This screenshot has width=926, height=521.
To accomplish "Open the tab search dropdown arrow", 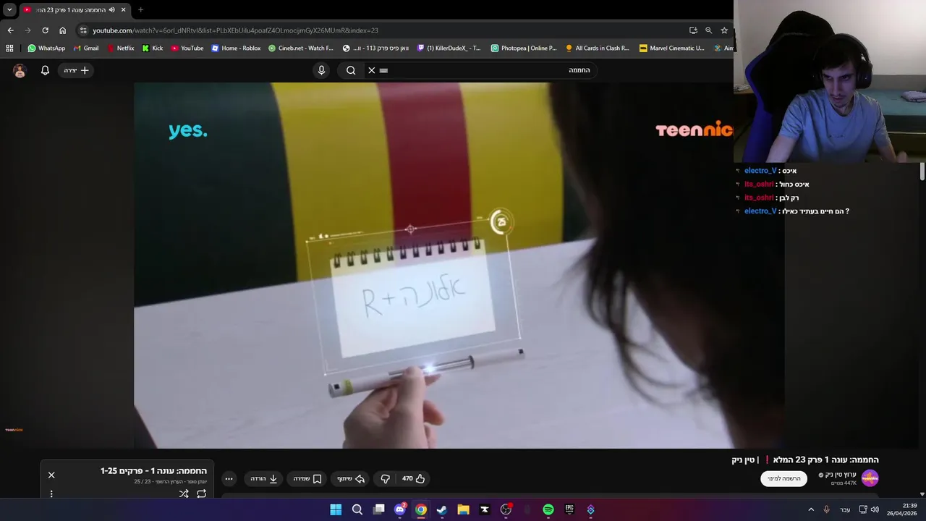I will [9, 10].
